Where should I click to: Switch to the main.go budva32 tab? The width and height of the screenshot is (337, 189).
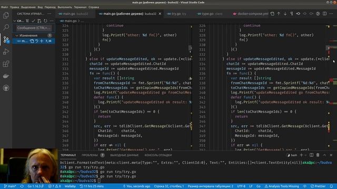pos(75,14)
